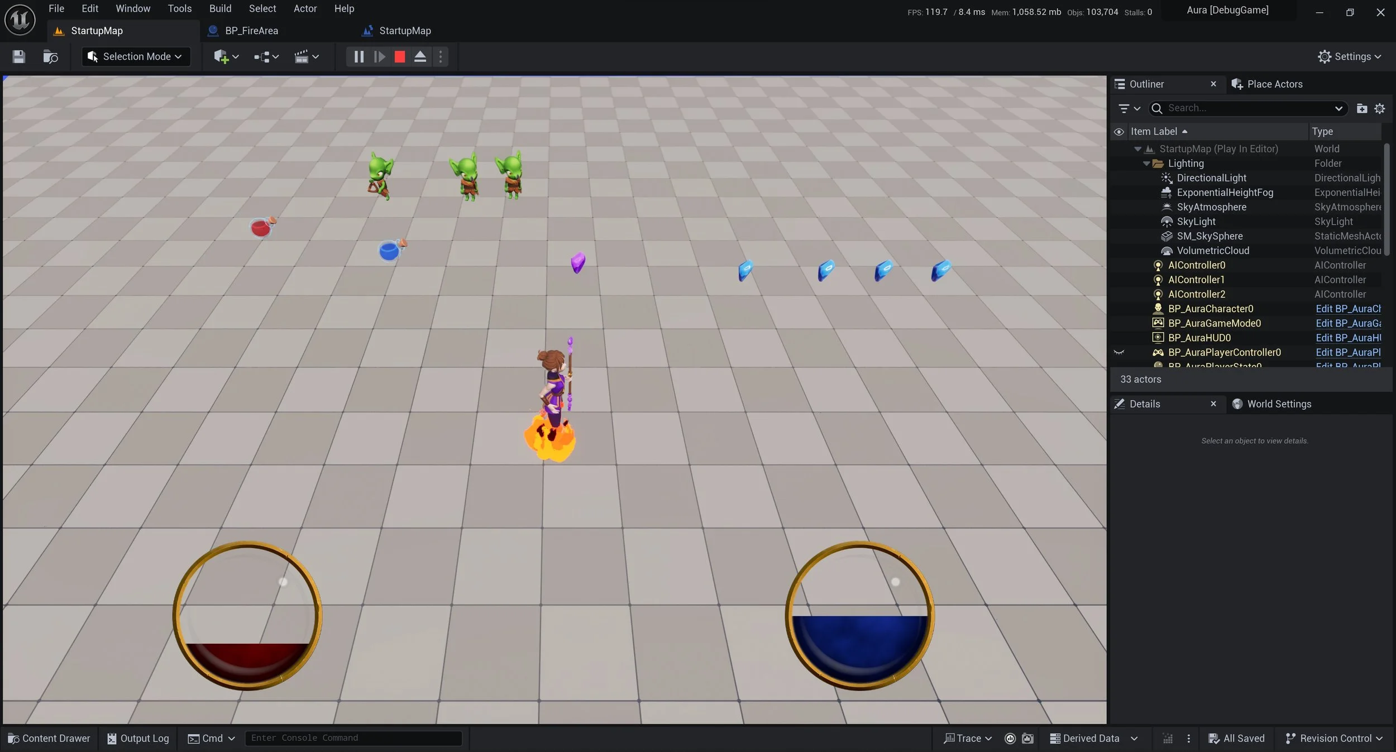Click create new folder icon in Outliner
The height and width of the screenshot is (752, 1396).
coord(1362,108)
